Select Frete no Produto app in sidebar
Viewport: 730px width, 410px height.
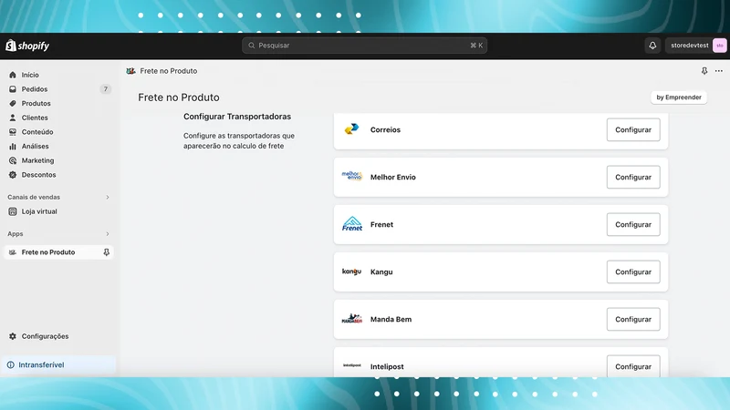[x=58, y=252]
